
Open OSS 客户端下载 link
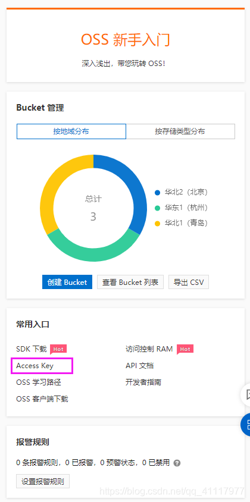[x=42, y=399]
